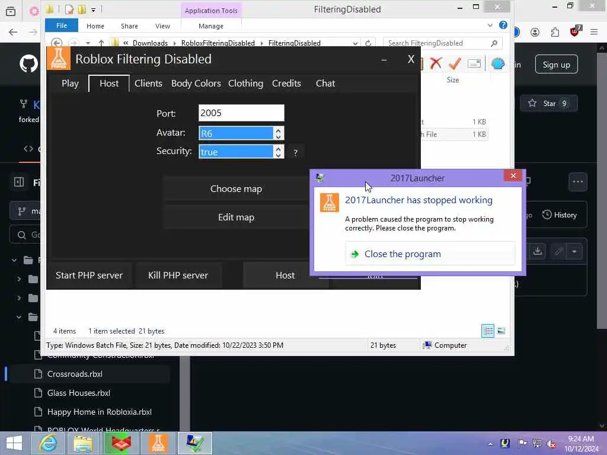Click Quick Access properties icon in title bar
Image resolution: width=607 pixels, height=455 pixels.
69,9
